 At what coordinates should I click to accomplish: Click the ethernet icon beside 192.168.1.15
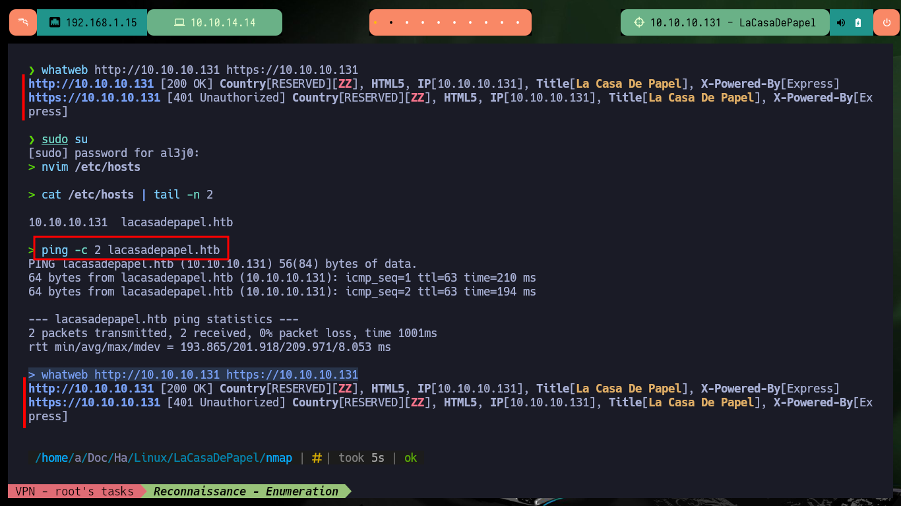click(x=55, y=22)
